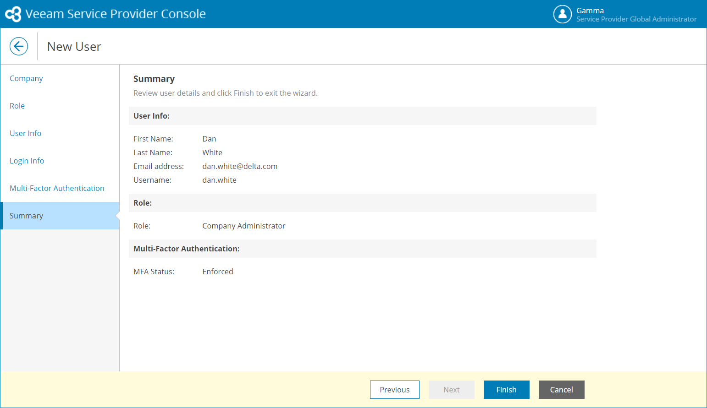Click the disabled Next button
Viewport: 707px width, 408px height.
click(x=452, y=390)
